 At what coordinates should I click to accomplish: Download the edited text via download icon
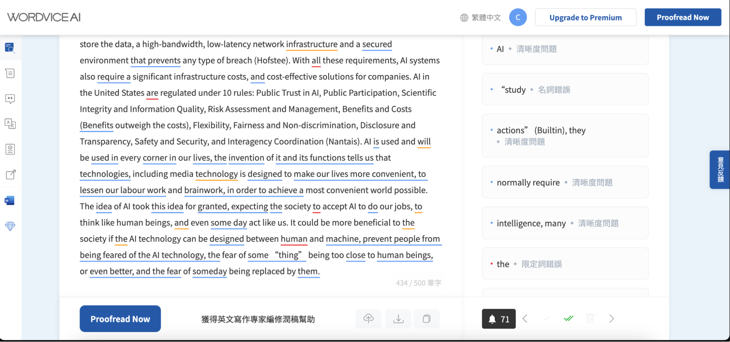tap(398, 319)
